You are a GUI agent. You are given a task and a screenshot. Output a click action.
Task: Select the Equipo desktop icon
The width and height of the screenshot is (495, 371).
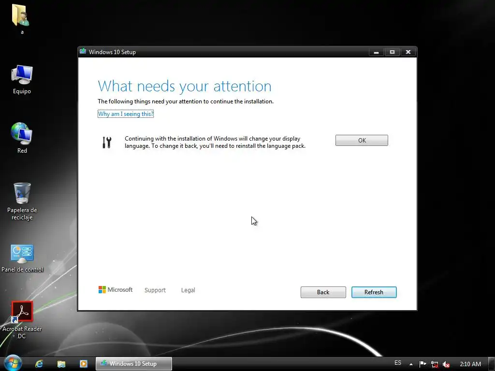(x=22, y=79)
